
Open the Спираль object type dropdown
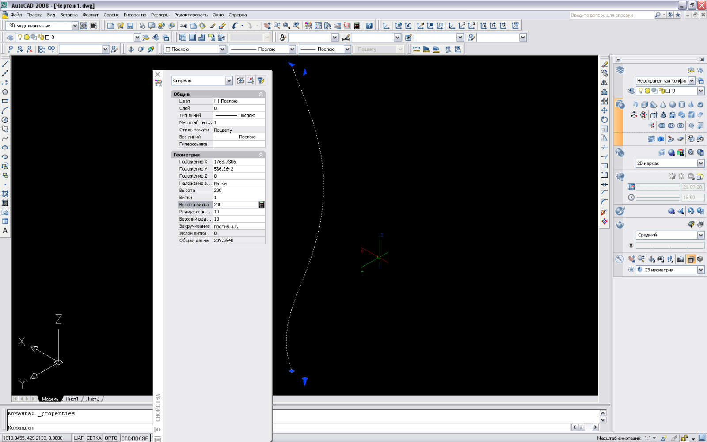(229, 80)
